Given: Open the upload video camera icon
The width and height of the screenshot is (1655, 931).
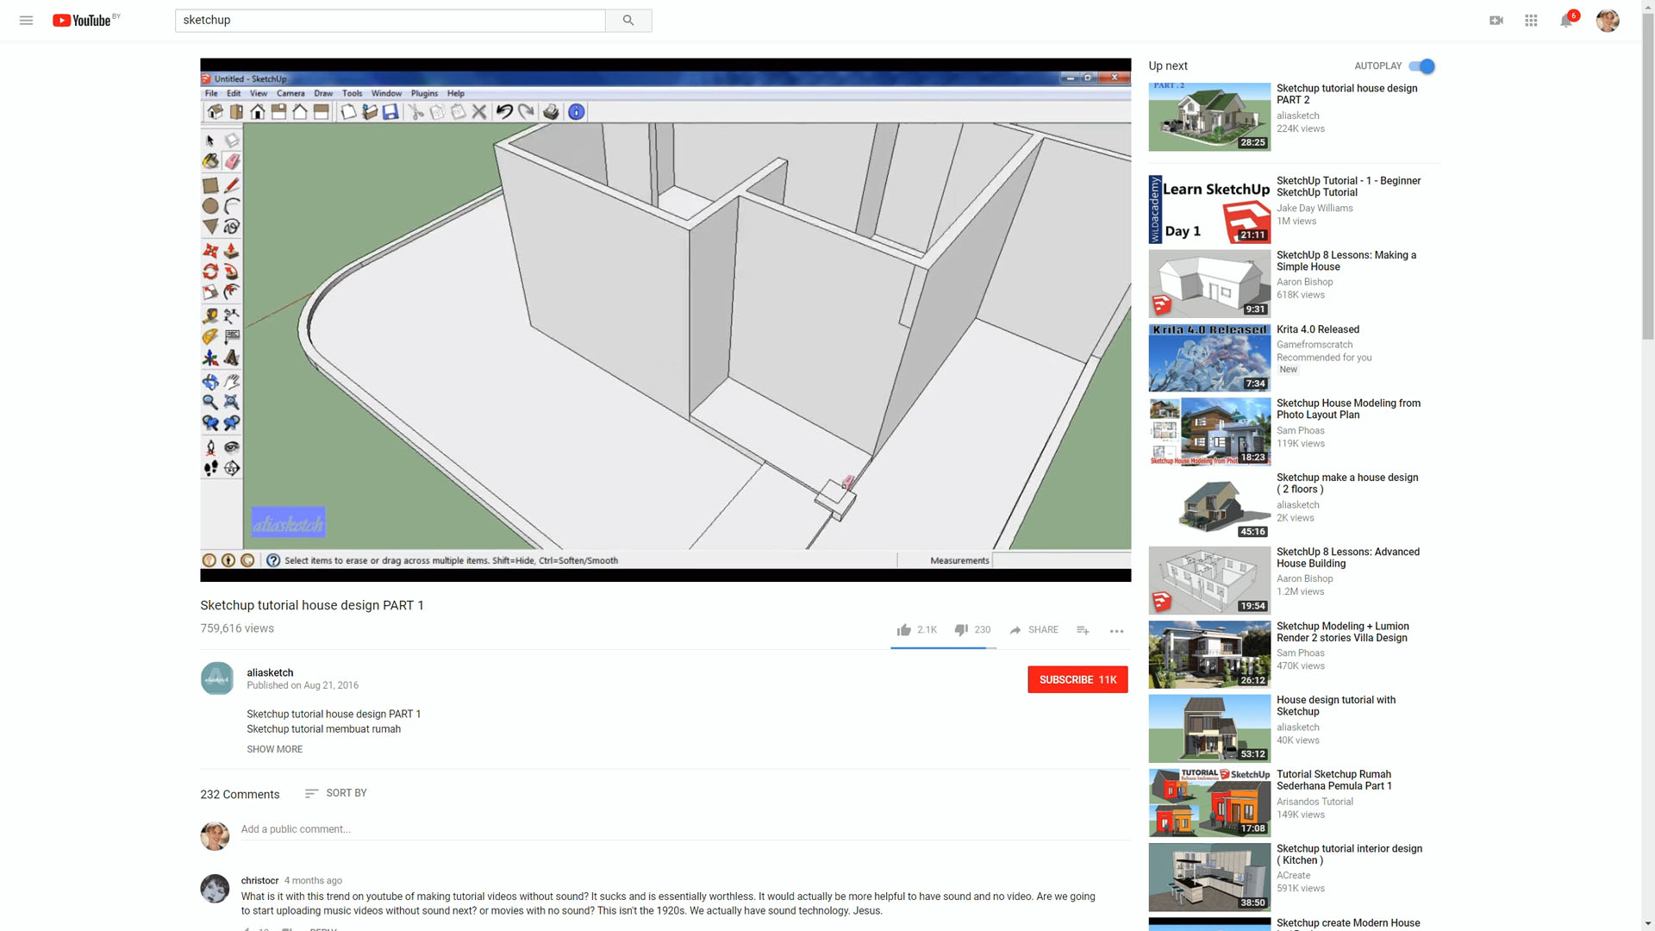Looking at the screenshot, I should (1496, 20).
